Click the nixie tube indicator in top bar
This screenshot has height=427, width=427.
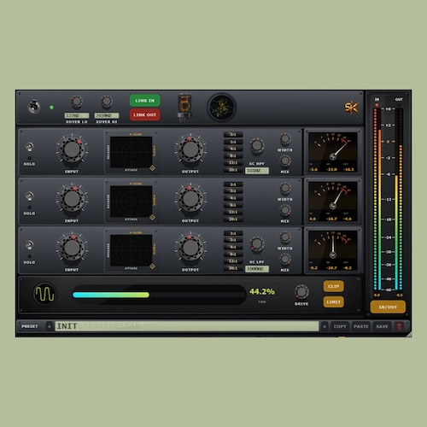[184, 108]
